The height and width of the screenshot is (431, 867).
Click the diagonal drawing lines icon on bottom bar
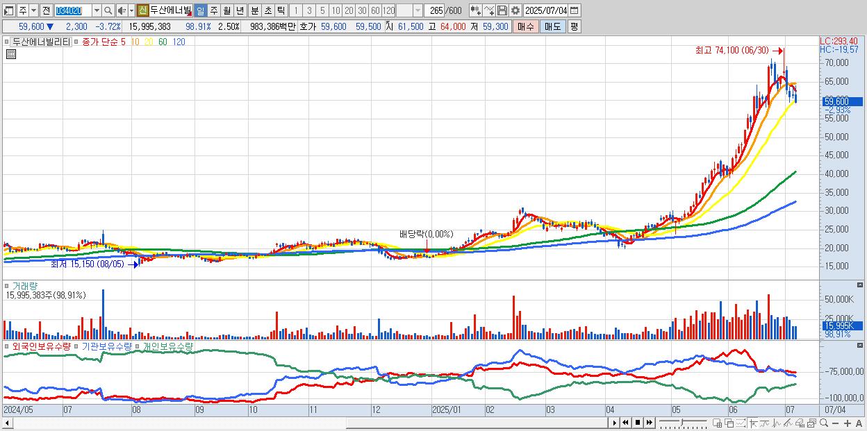pos(788,423)
